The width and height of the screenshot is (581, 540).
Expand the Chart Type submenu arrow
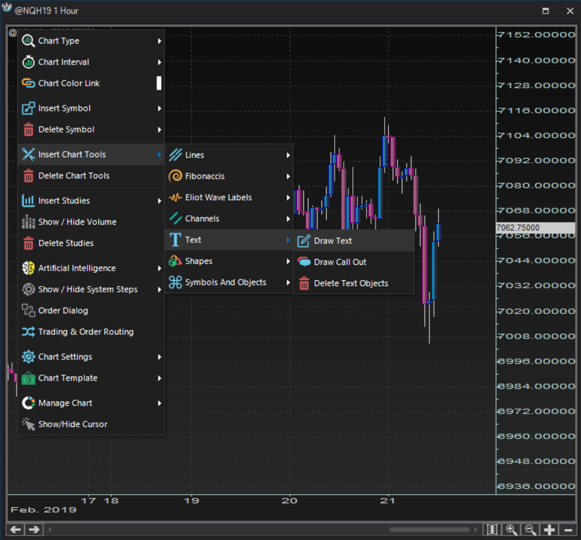coord(160,41)
